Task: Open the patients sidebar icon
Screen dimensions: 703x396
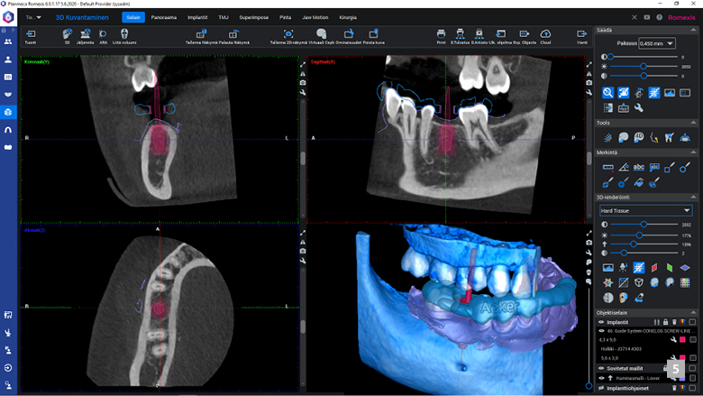Action: pyautogui.click(x=8, y=41)
